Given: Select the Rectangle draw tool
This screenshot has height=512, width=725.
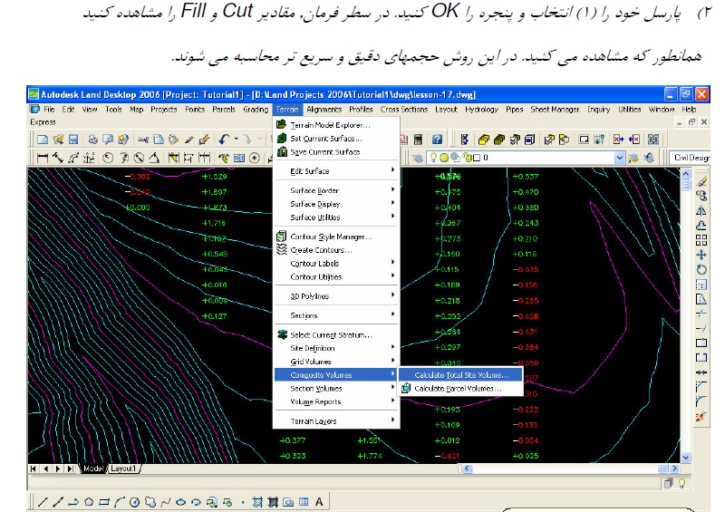Looking at the screenshot, I should 104,502.
